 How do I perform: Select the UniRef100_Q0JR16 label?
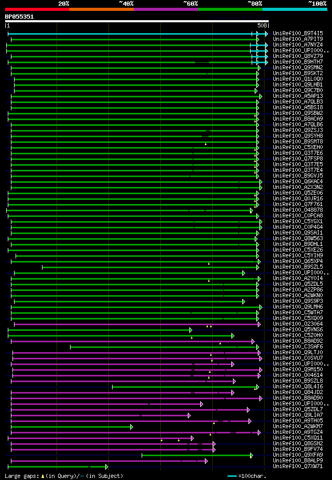(x=298, y=199)
